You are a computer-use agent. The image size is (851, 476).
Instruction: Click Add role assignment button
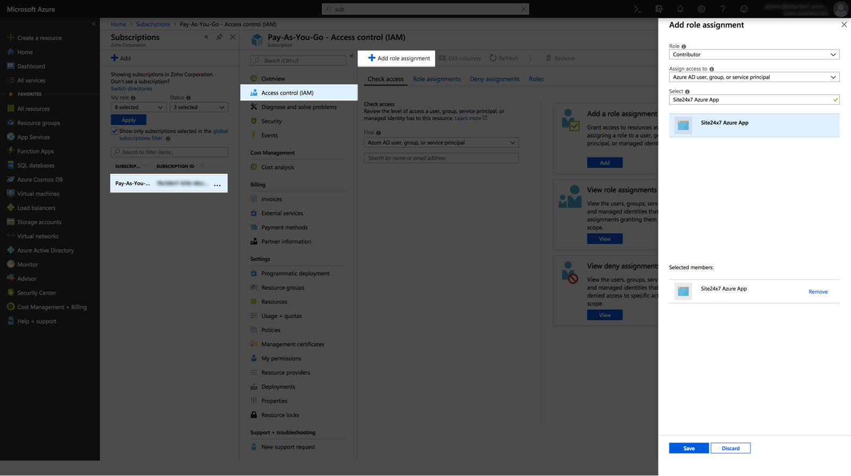coord(399,58)
